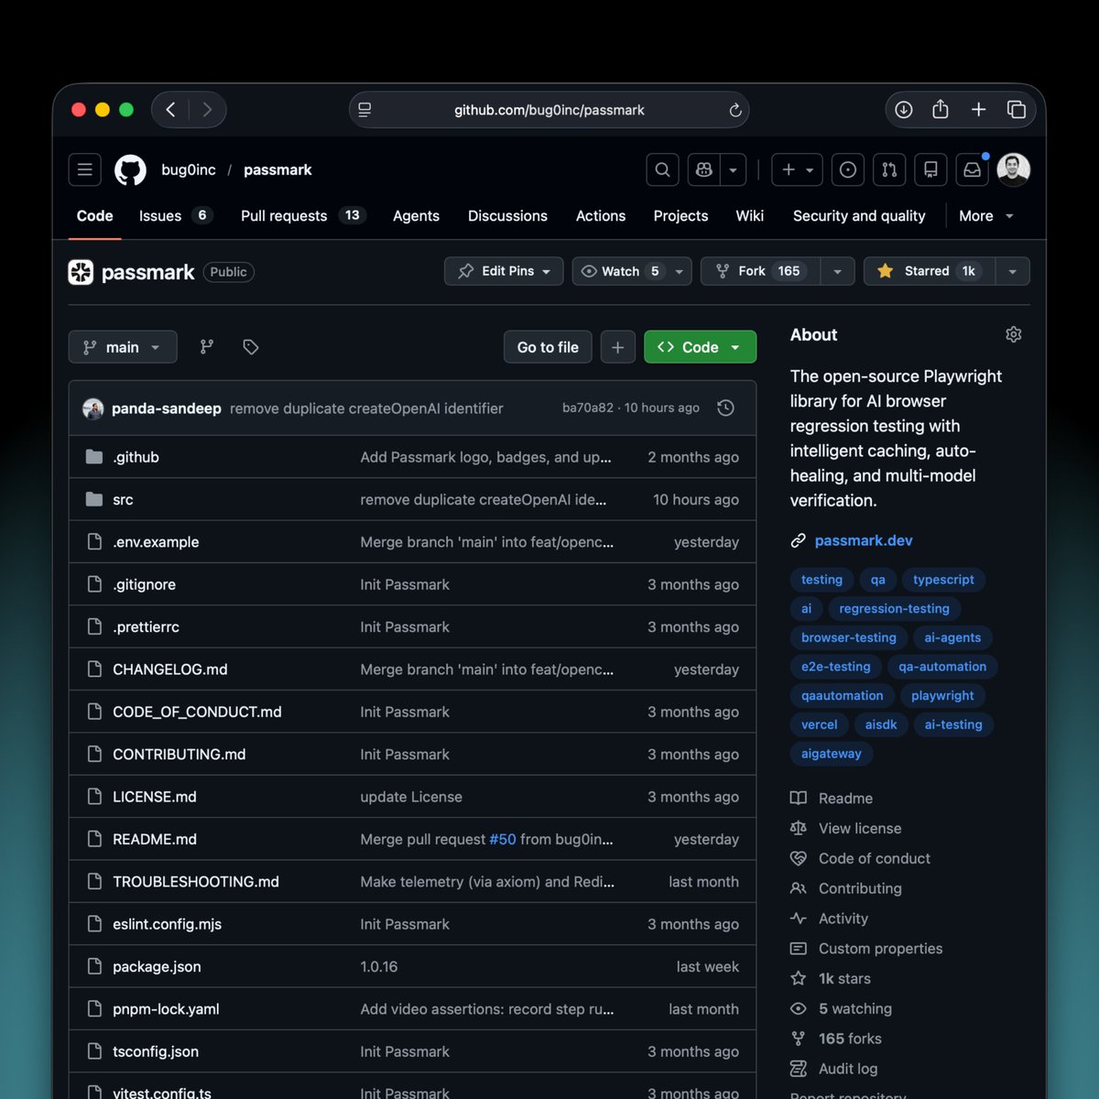Switch to Pull requests tab

pos(302,216)
